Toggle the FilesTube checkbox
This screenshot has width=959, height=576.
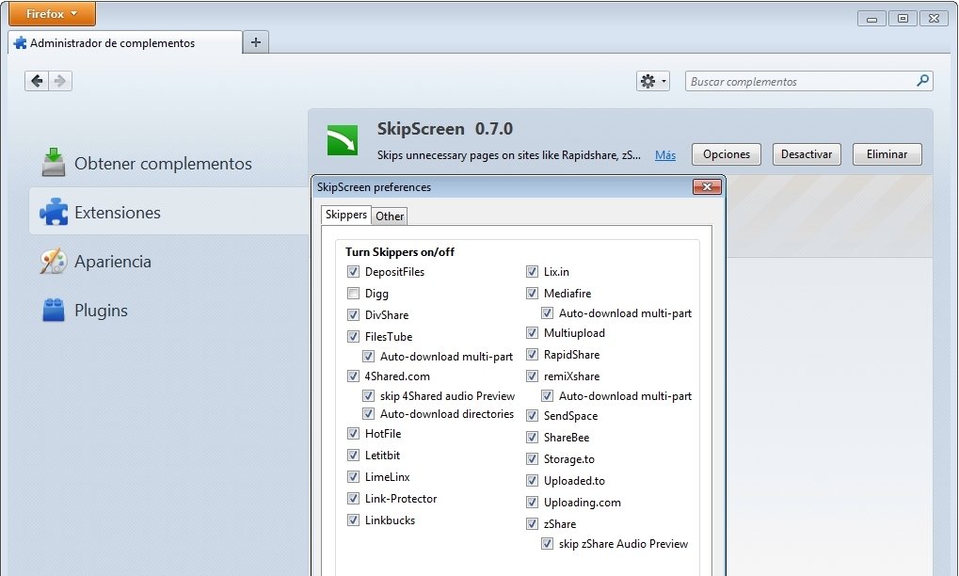pyautogui.click(x=353, y=336)
